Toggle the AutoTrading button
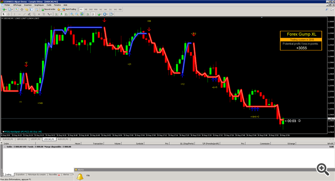Screen dimensions: 335x181 coord(69,9)
